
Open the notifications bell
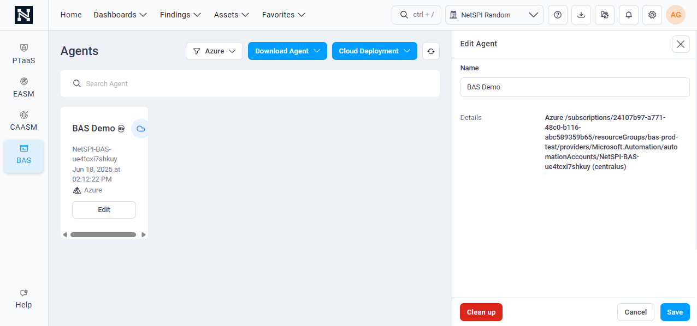coord(629,15)
